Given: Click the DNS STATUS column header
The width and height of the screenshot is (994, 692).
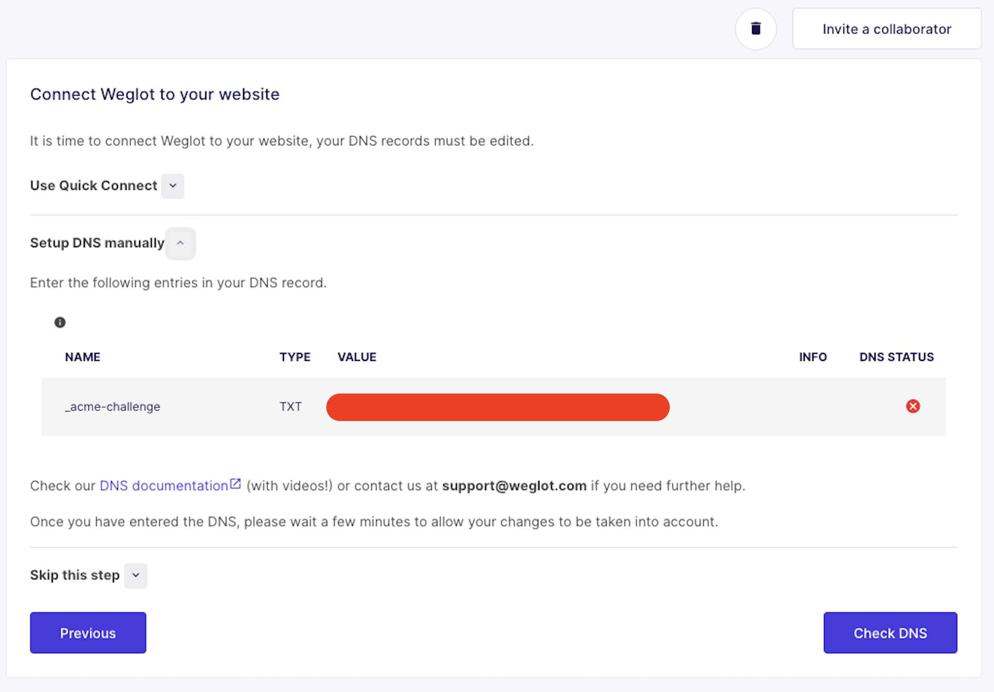Looking at the screenshot, I should click(896, 357).
